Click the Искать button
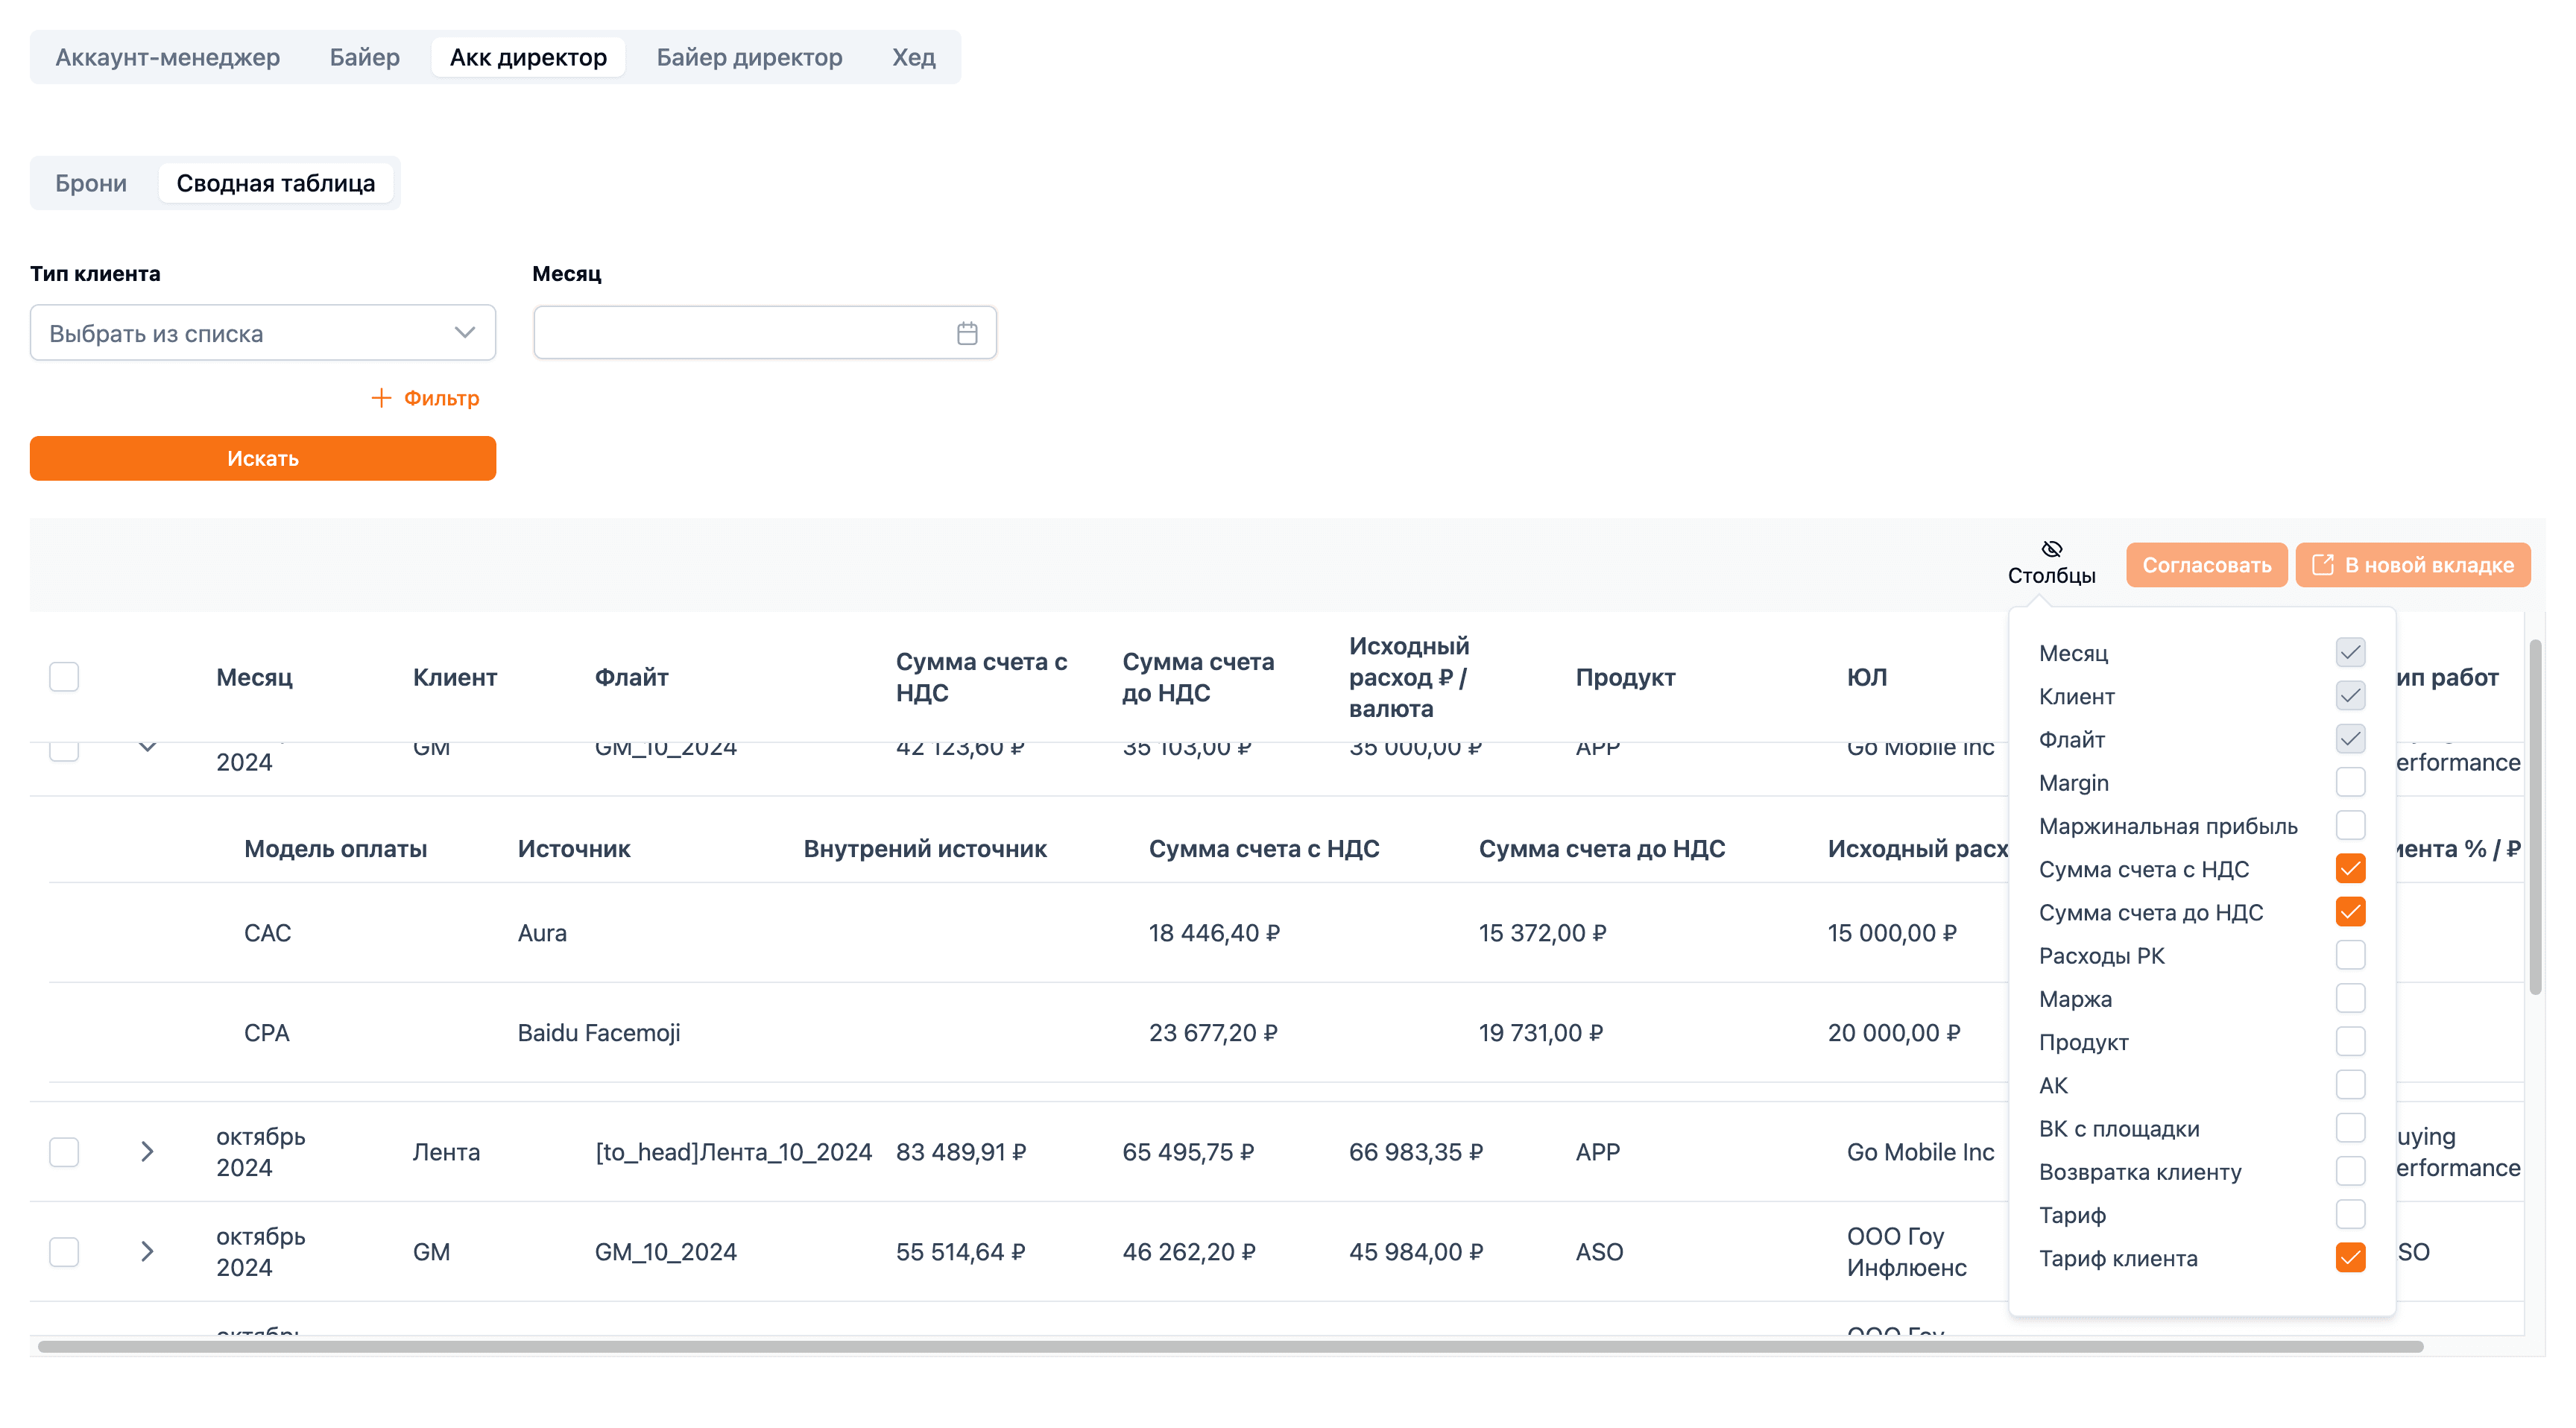Image resolution: width=2576 pixels, height=1428 pixels. pyautogui.click(x=263, y=458)
